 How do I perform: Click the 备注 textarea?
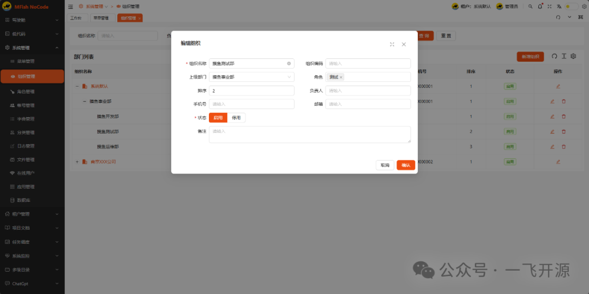[x=310, y=134]
